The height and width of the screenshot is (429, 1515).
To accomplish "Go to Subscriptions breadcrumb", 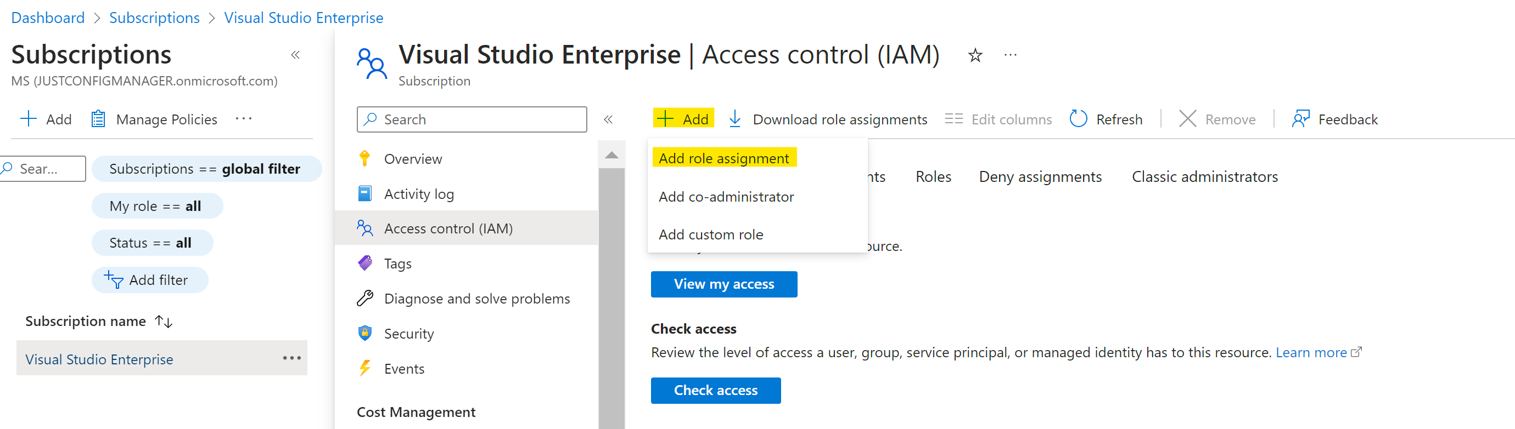I will click(154, 18).
